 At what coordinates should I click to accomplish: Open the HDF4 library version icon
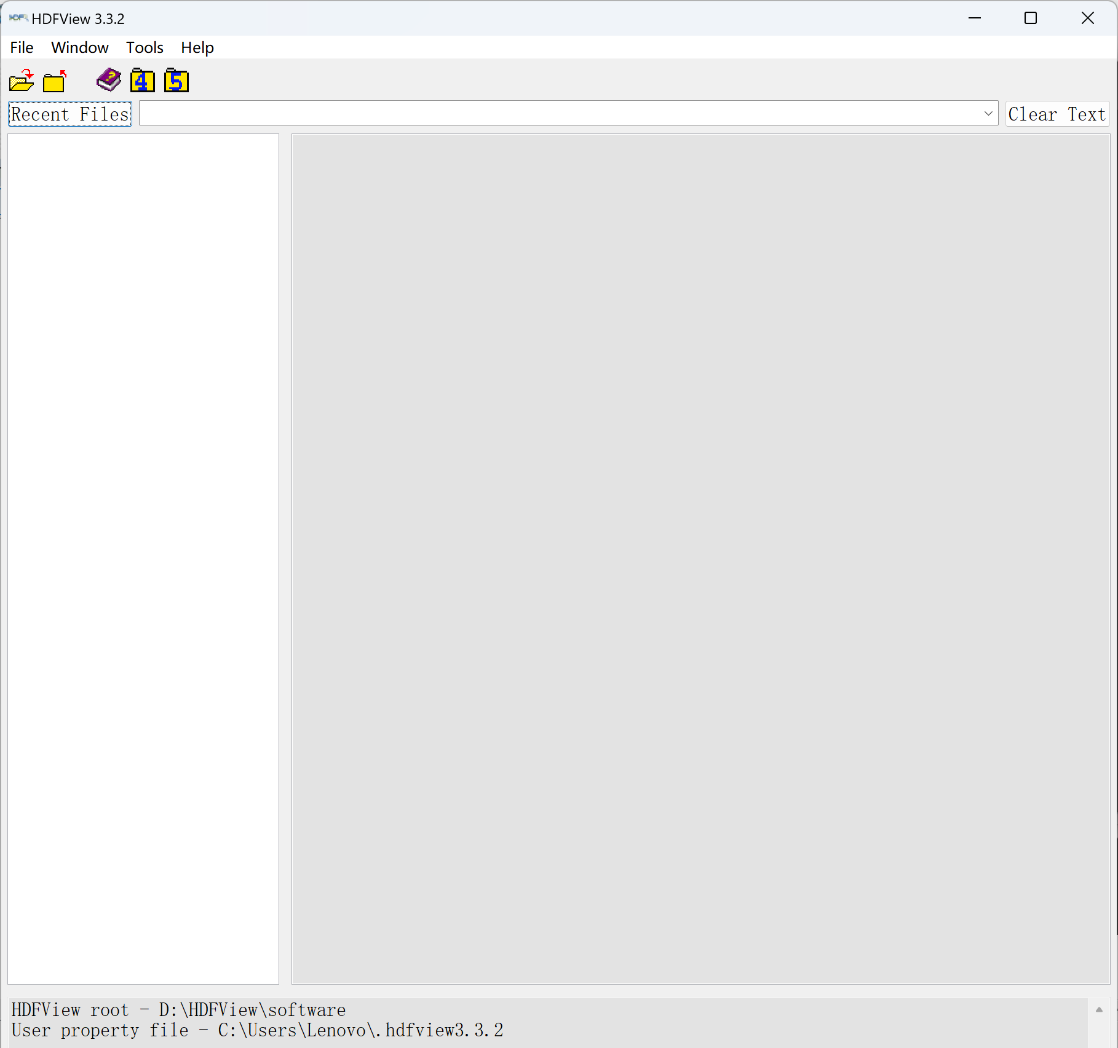point(143,81)
